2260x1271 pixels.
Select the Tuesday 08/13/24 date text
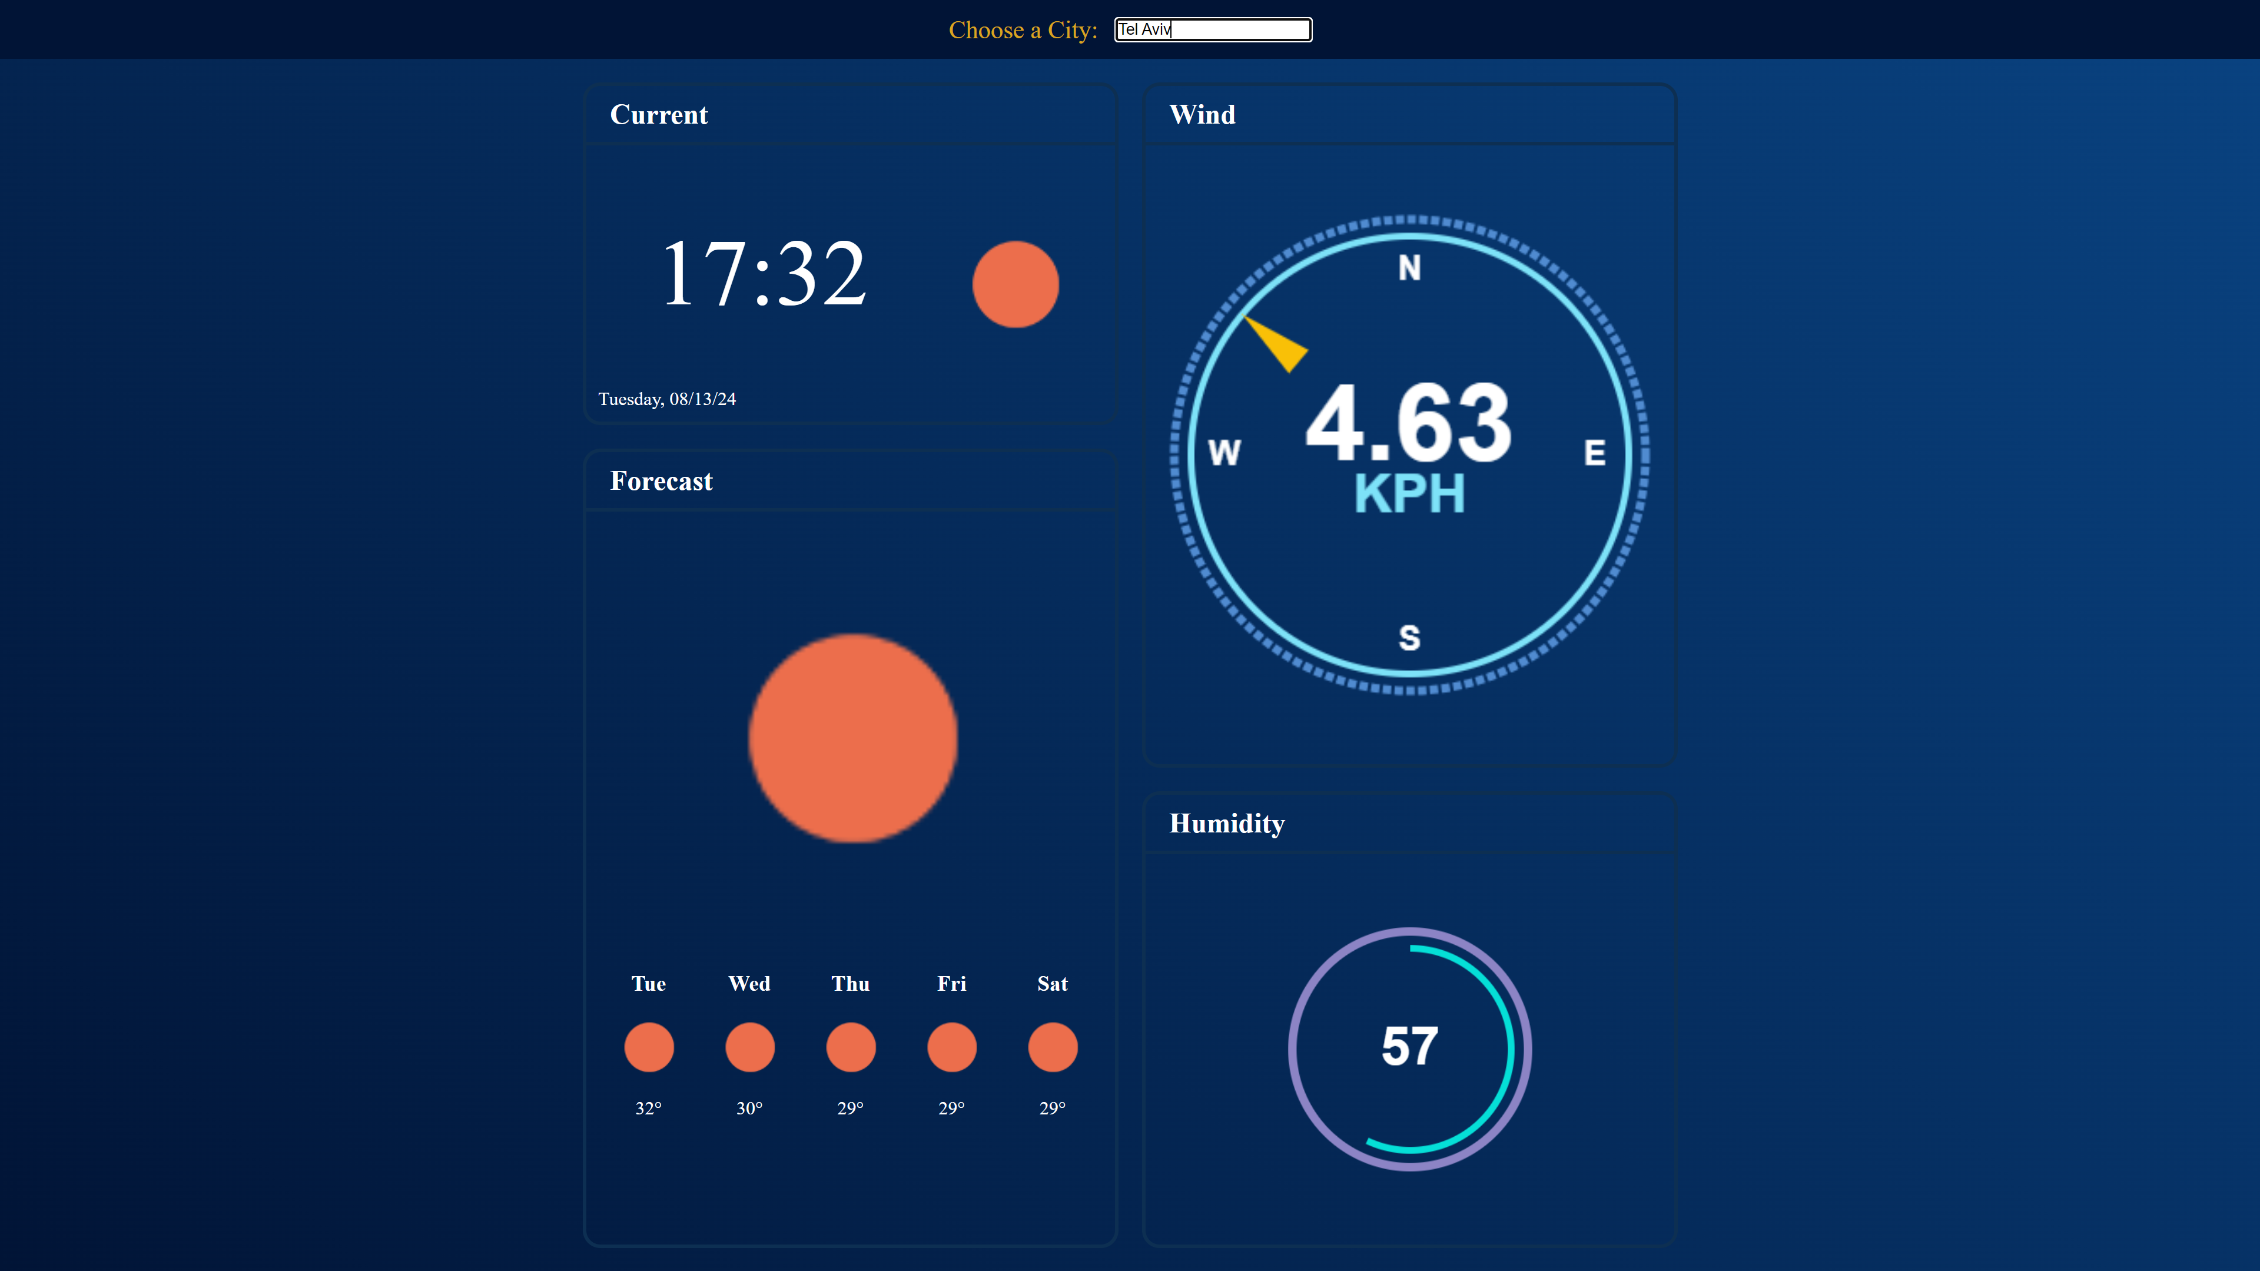click(666, 399)
